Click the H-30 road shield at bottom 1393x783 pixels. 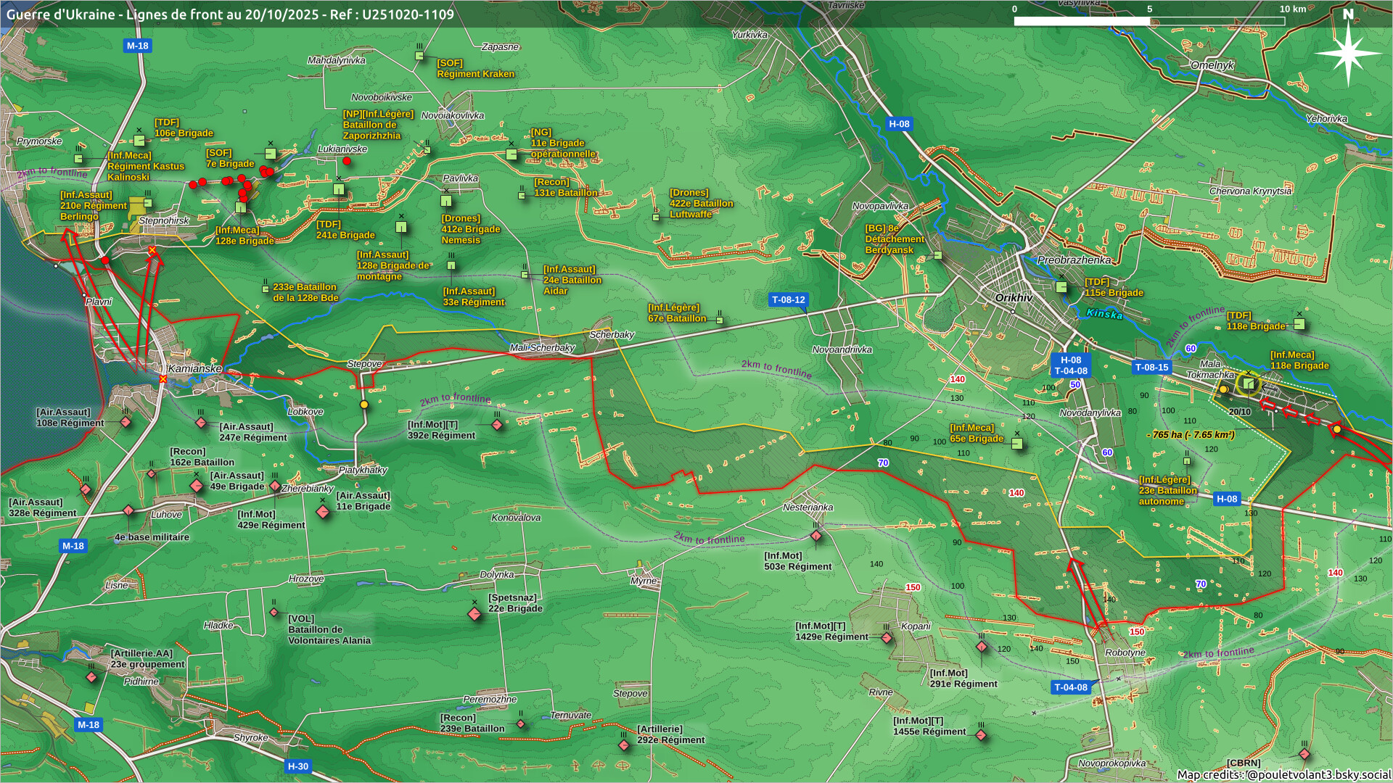click(x=297, y=766)
